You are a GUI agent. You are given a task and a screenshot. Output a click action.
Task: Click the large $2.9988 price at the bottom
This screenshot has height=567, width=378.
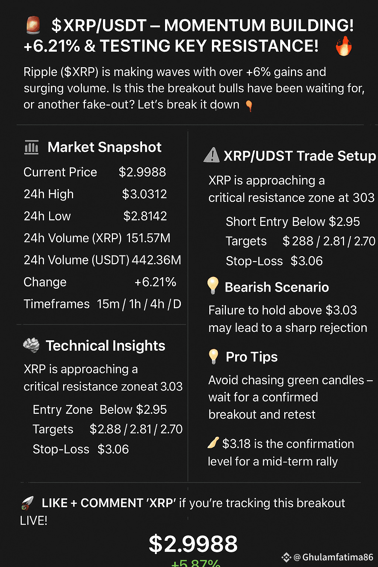coord(193,544)
